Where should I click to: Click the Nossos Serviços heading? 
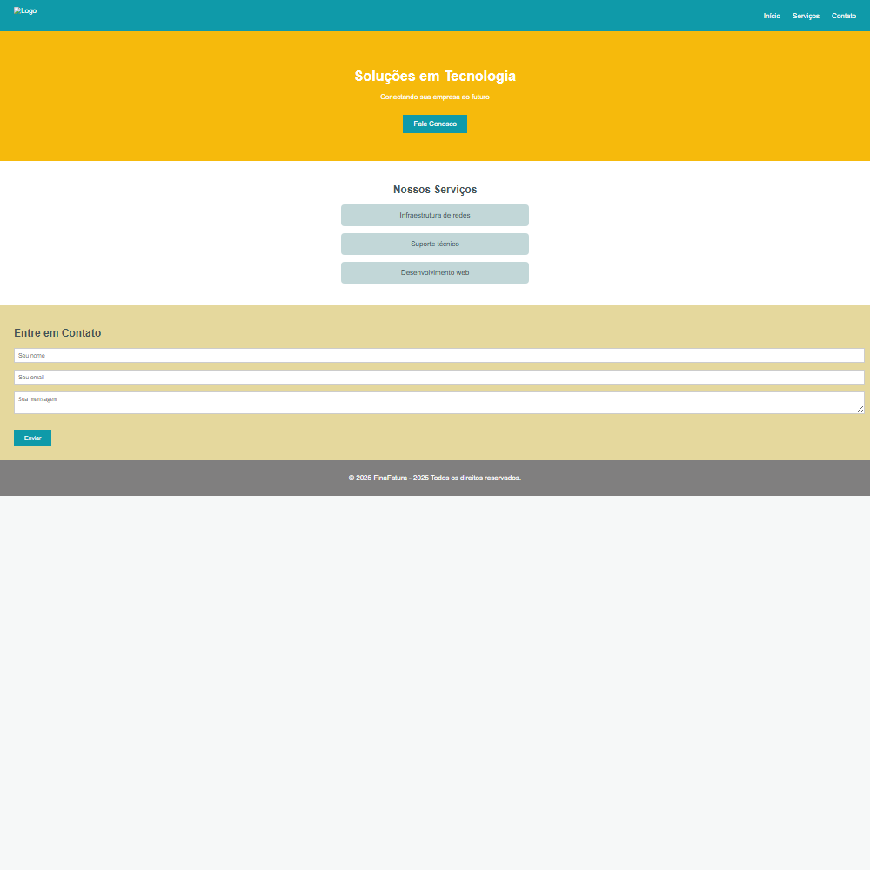(435, 190)
